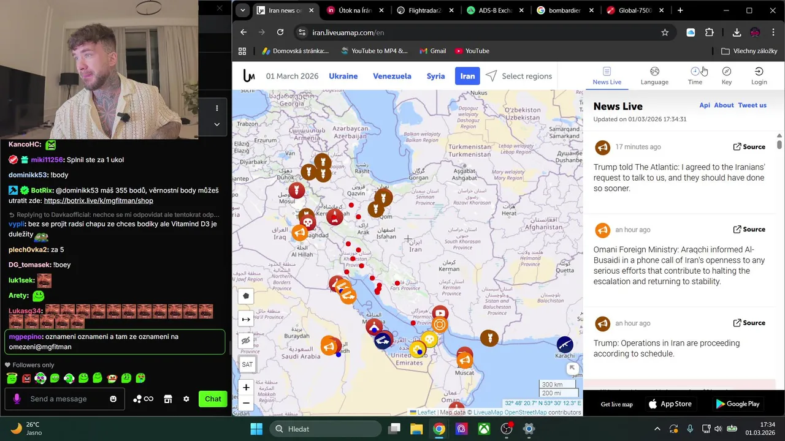
Task: Open Source of Omani Foreign Ministry item
Action: pyautogui.click(x=749, y=230)
